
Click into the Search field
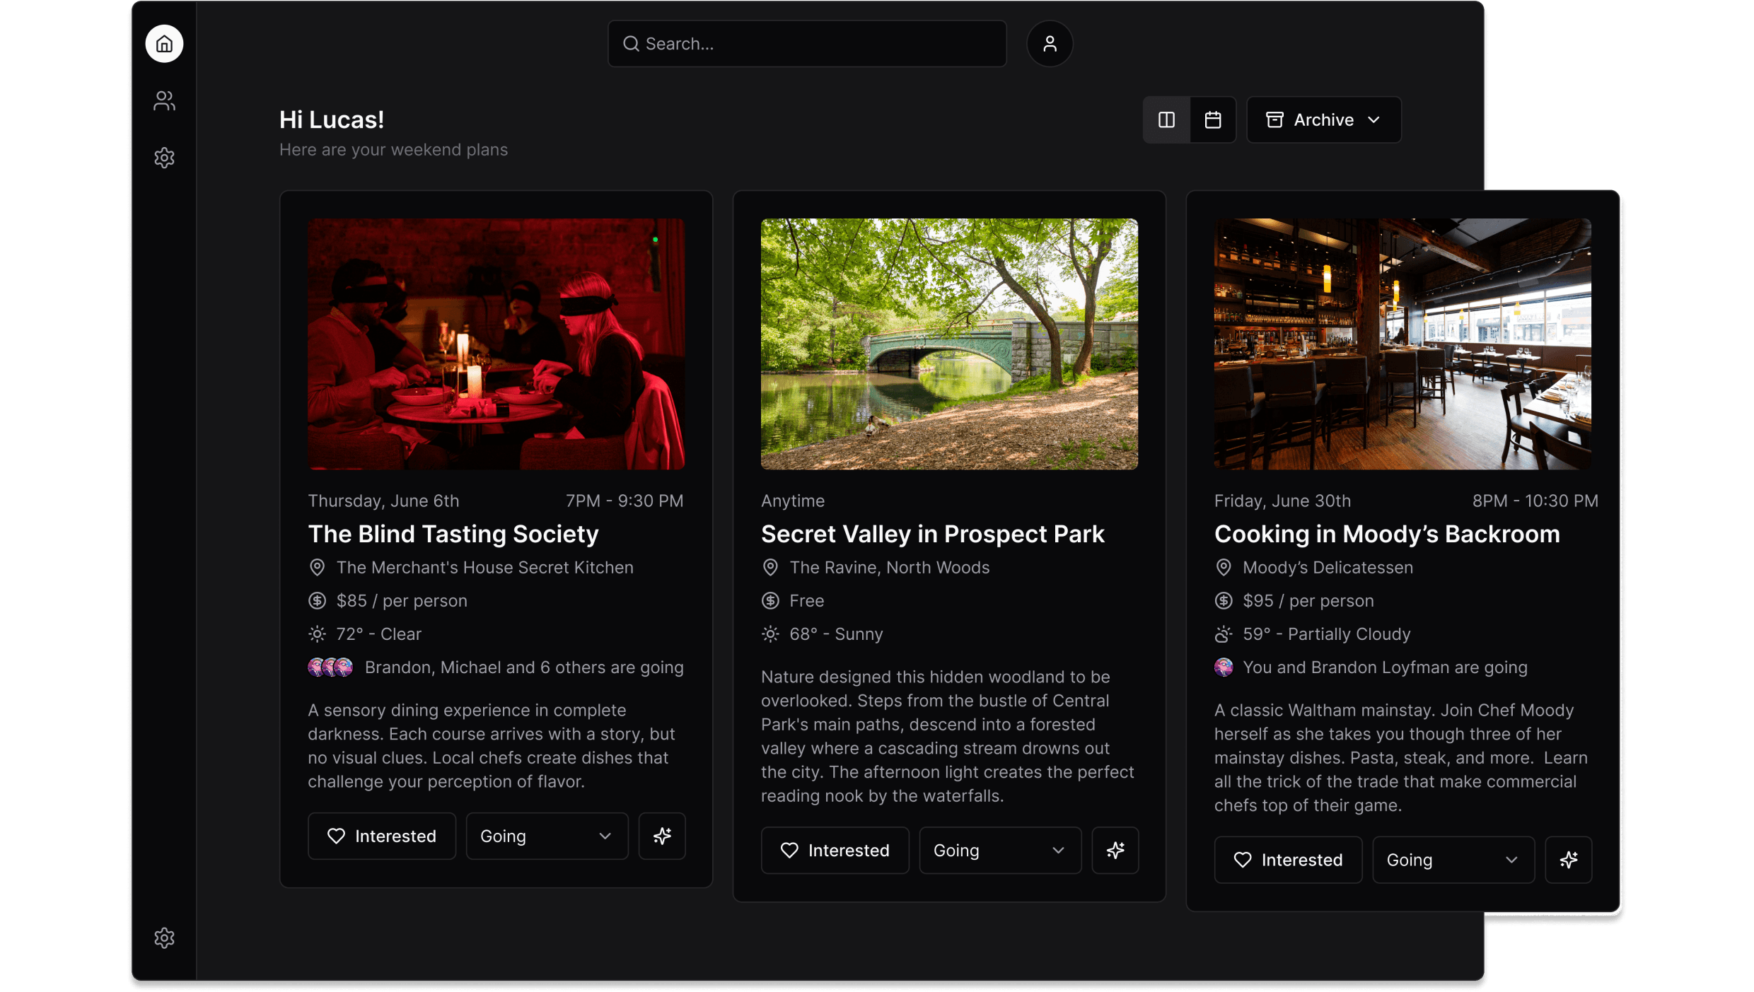click(807, 44)
